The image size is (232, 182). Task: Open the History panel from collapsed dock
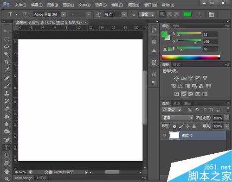(154, 30)
